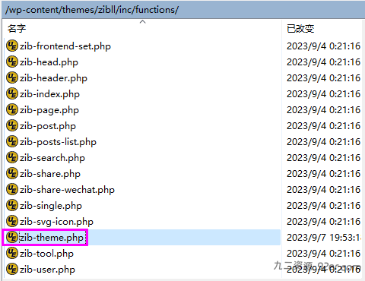This screenshot has width=365, height=281.
Task: Click modified date of zib-frontend-set.php
Action: pyautogui.click(x=323, y=46)
